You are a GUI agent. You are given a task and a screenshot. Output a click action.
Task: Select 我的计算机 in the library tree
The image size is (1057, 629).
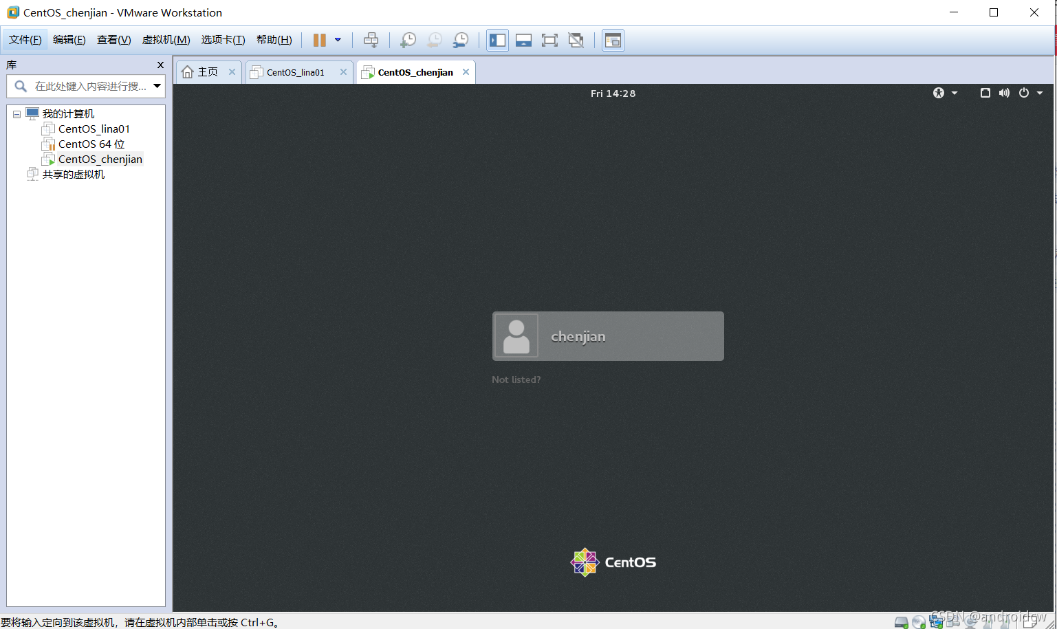click(x=68, y=114)
